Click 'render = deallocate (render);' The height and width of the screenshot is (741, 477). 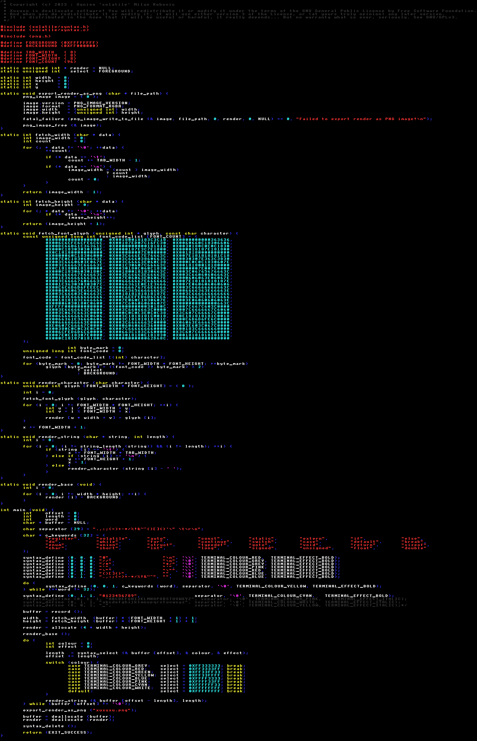(x=69, y=720)
